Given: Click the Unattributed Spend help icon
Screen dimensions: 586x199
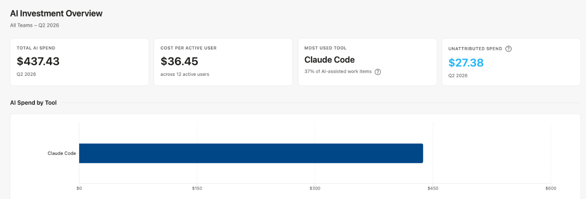Looking at the screenshot, I should click(508, 49).
